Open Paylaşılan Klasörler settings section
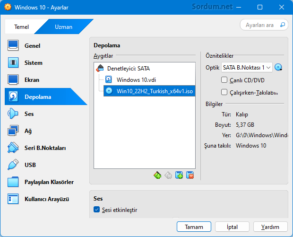The image size is (293, 237). click(x=45, y=182)
